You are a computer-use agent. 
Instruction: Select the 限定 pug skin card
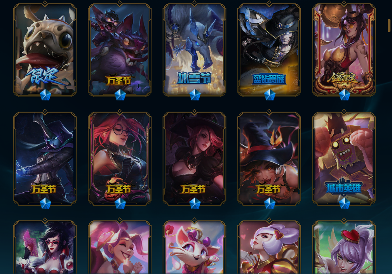[x=45, y=50]
